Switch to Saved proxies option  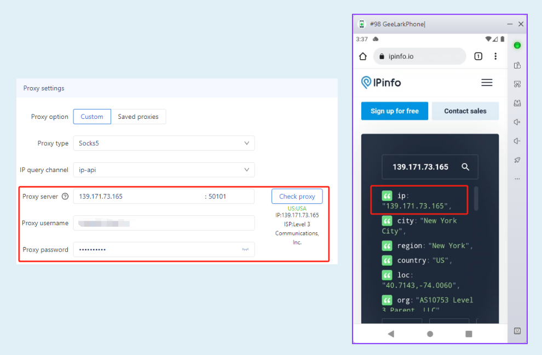139,117
